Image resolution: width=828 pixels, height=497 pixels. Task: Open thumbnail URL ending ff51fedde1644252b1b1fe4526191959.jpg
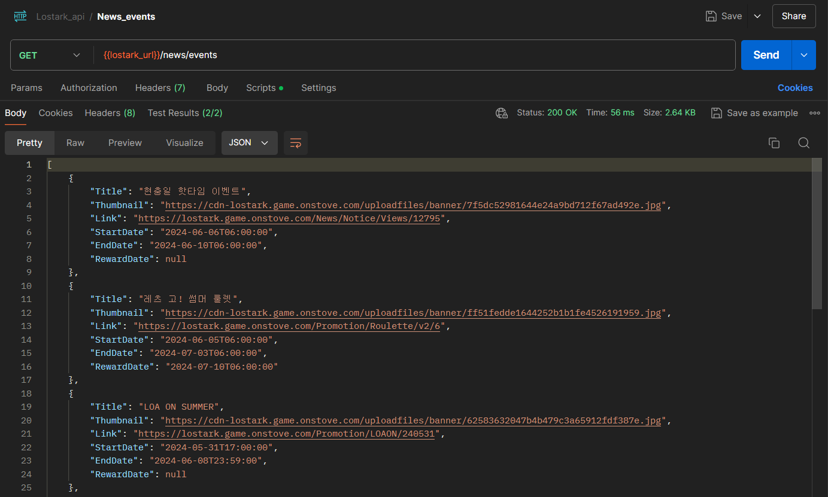coord(413,313)
